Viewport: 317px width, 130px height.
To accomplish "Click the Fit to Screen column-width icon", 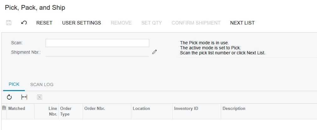I will pos(24,97).
